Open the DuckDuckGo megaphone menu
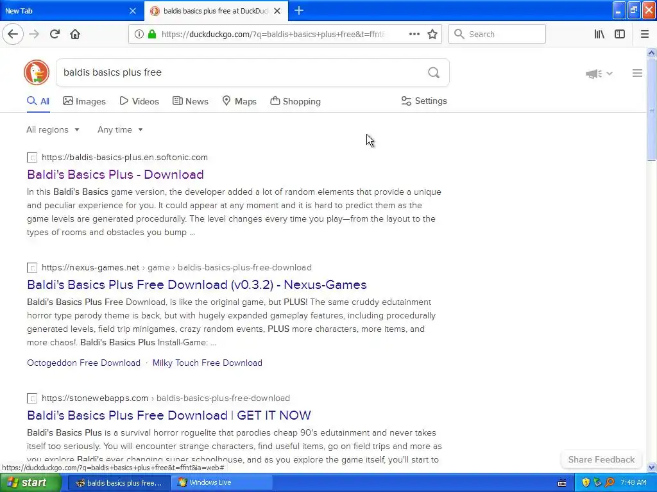 tap(599, 74)
